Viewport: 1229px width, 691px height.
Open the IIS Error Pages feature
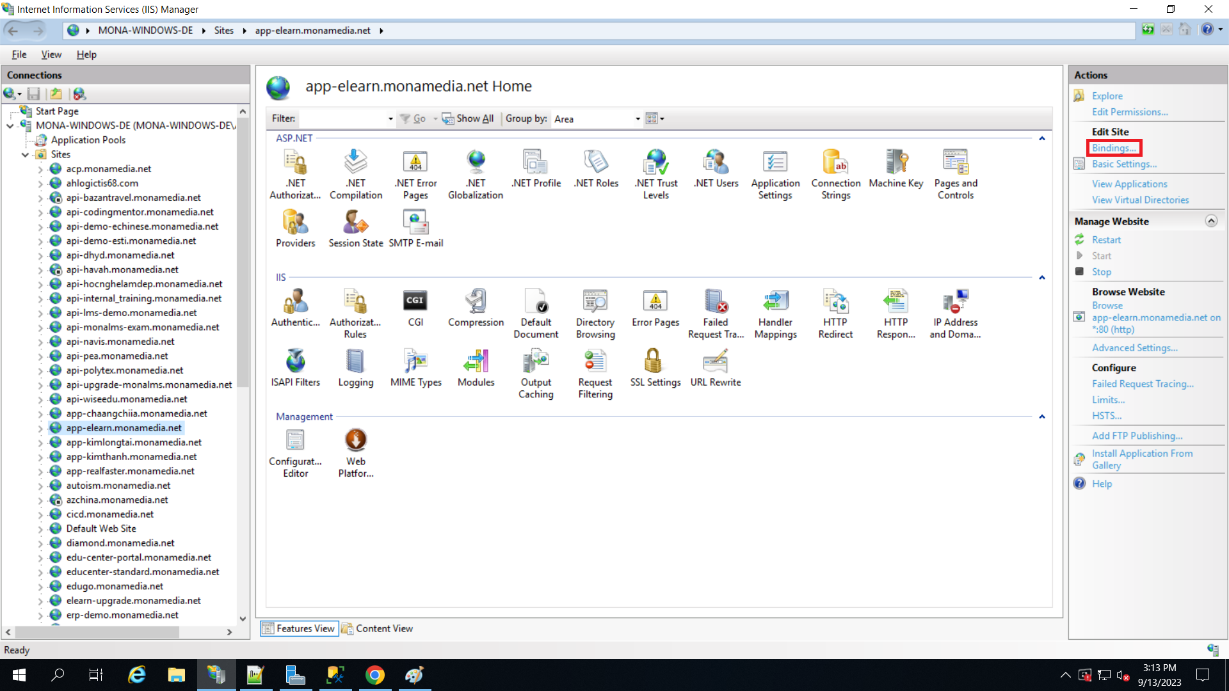click(x=655, y=308)
